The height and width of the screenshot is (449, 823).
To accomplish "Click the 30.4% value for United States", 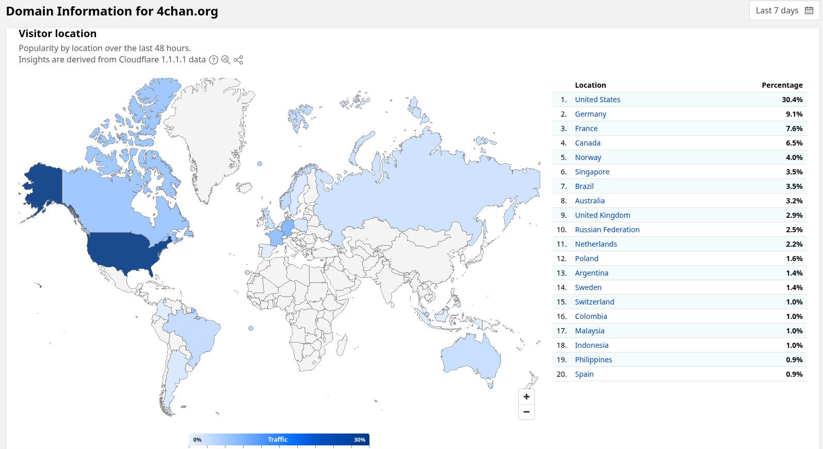I will pyautogui.click(x=792, y=100).
